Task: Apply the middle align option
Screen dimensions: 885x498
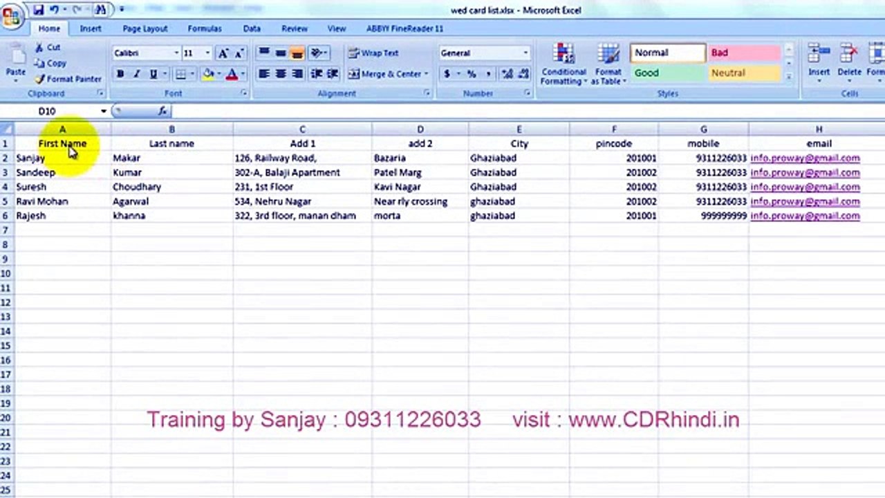Action: pos(280,53)
